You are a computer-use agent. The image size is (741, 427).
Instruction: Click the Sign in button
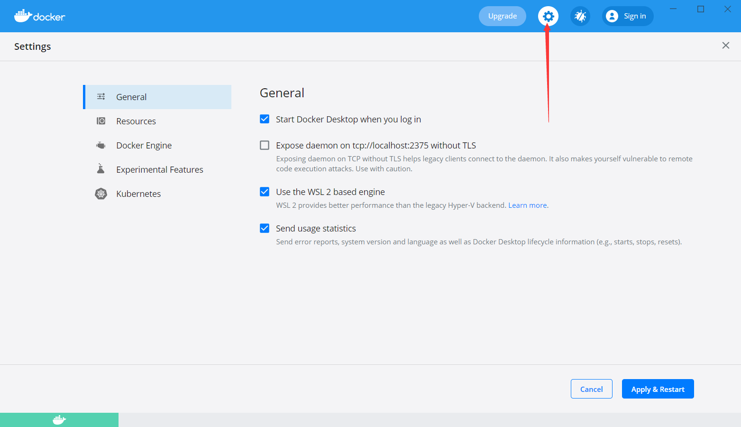(628, 16)
